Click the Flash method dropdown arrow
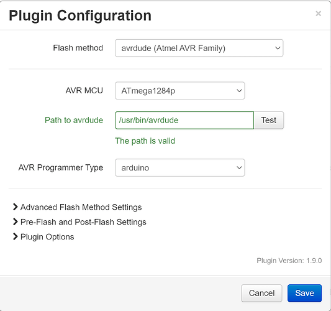Screen dimensions: 331x311 click(278, 48)
